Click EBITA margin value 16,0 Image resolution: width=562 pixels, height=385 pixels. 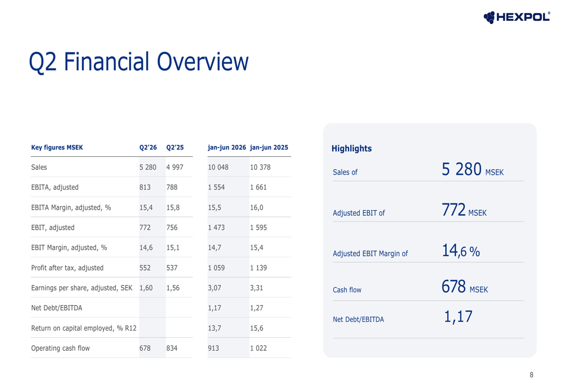point(257,207)
